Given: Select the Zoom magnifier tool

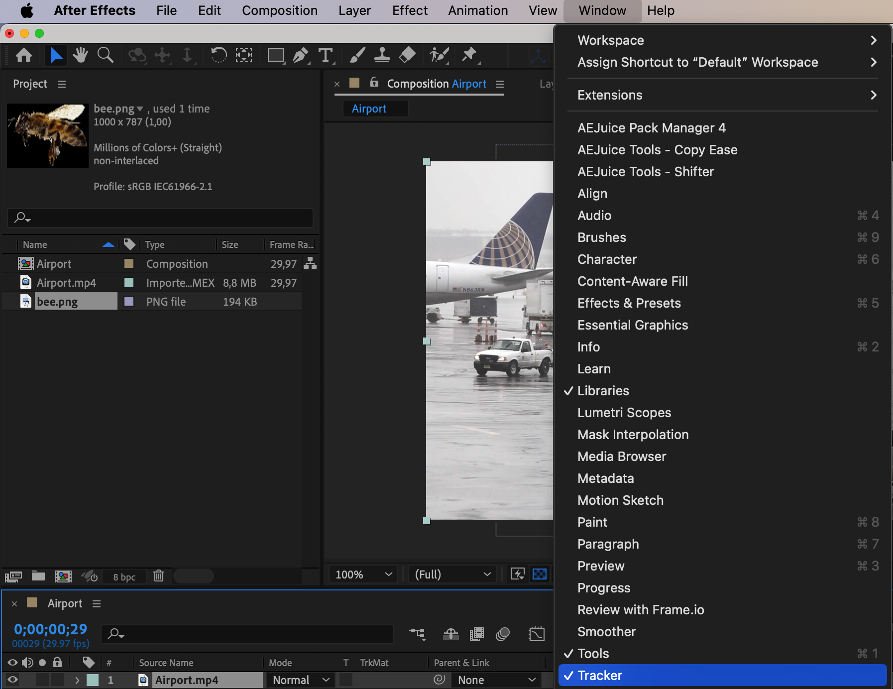Looking at the screenshot, I should tap(105, 55).
